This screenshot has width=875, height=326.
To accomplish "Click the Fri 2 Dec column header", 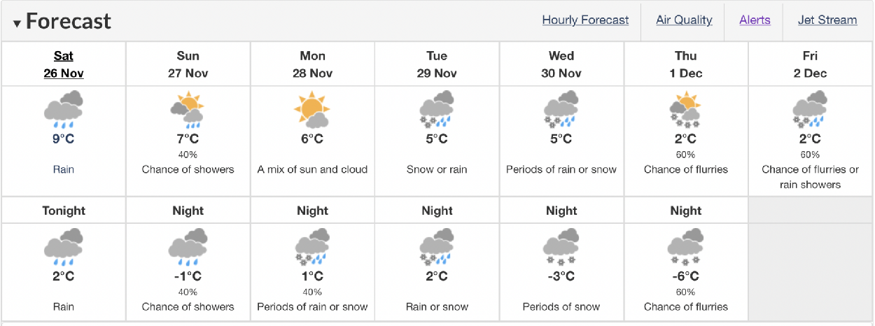I will (810, 64).
